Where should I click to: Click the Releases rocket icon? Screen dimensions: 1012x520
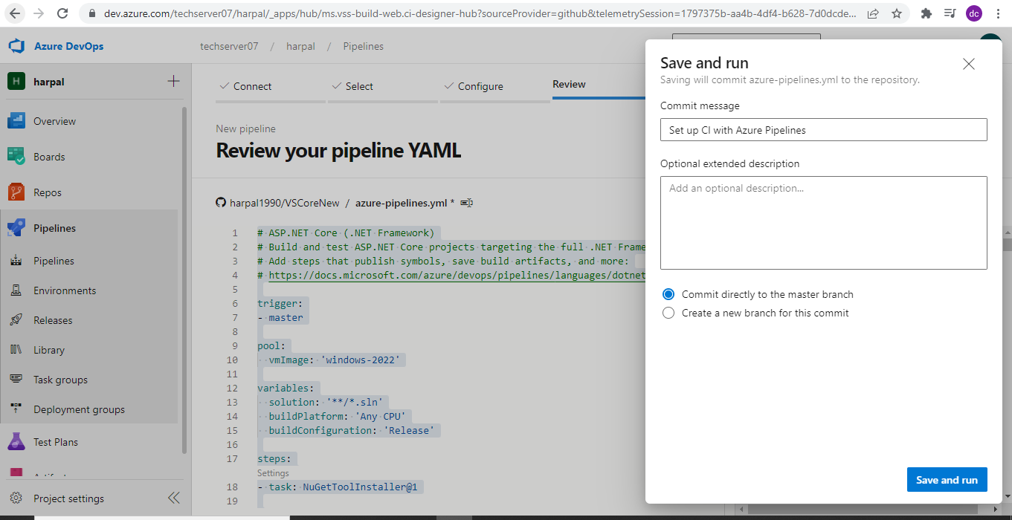pyautogui.click(x=16, y=320)
